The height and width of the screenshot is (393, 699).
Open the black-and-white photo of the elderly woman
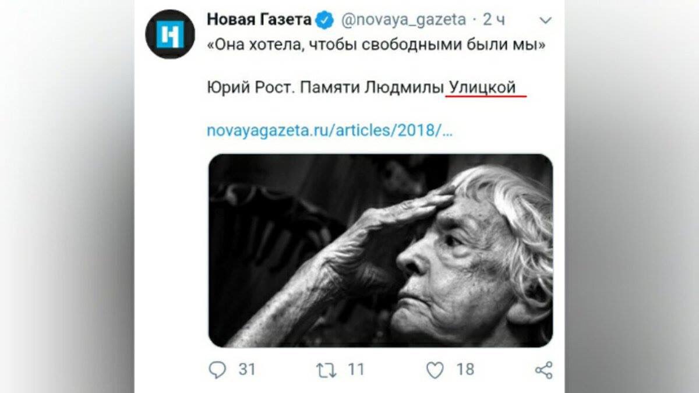pos(380,251)
